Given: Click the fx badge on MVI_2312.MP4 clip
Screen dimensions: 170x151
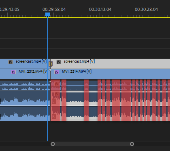Looking at the screenshot, I should click(x=13, y=72).
